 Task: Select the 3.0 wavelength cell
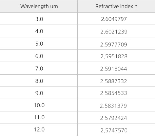click(39, 19)
